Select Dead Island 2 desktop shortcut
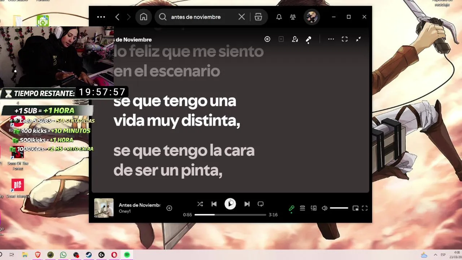The height and width of the screenshot is (260, 462). (x=17, y=189)
